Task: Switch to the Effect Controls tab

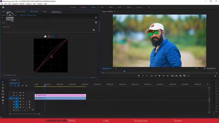Action: click(x=34, y=12)
